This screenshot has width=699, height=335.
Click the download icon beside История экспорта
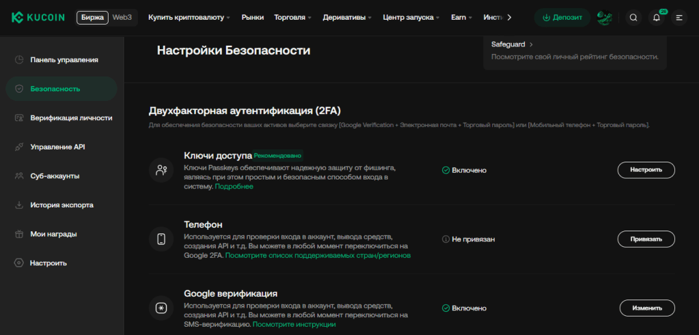pyautogui.click(x=18, y=205)
